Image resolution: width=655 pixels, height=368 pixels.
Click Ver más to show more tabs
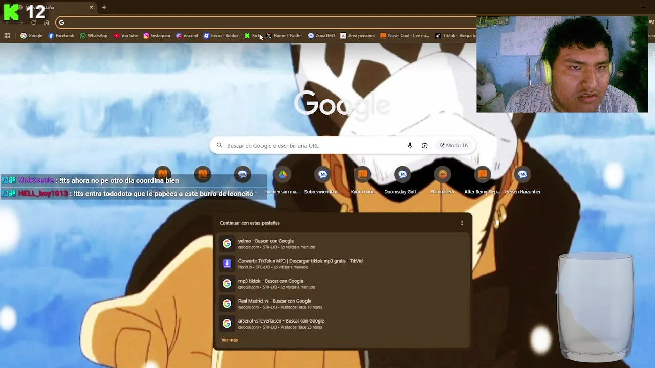click(229, 340)
